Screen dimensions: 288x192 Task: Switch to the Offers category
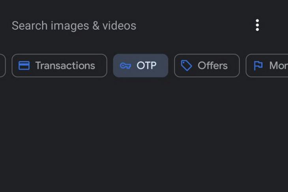click(x=207, y=65)
